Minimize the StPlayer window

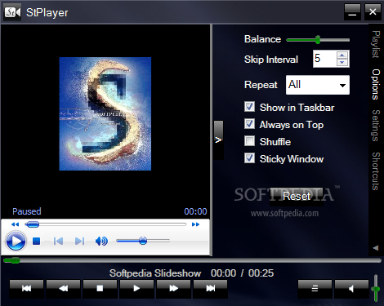click(352, 12)
